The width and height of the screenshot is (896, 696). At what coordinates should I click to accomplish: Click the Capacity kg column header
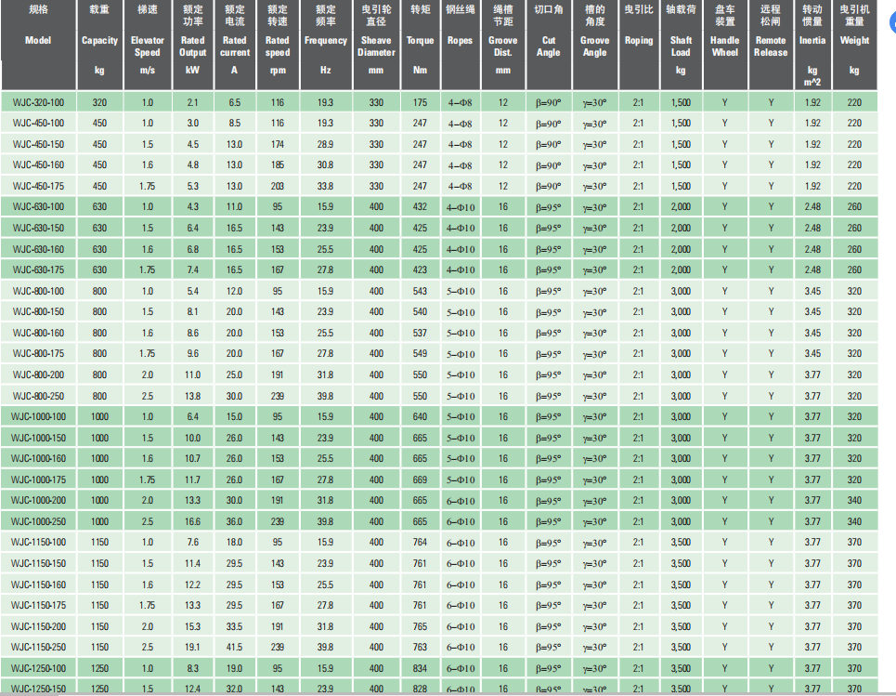[x=99, y=45]
